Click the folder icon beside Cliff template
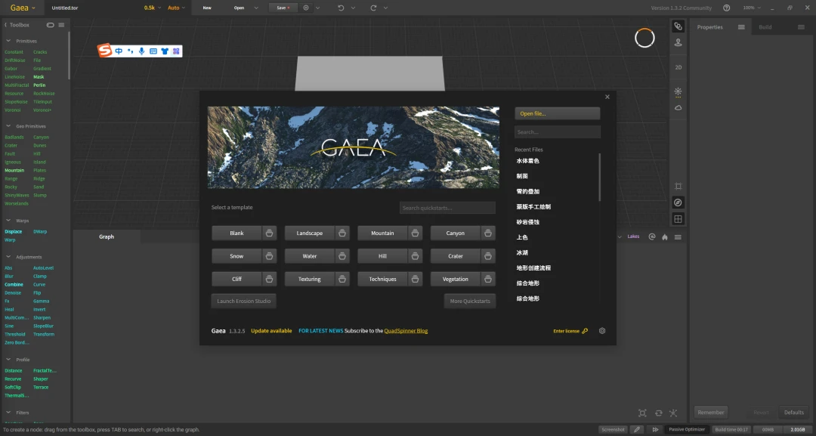This screenshot has height=436, width=816. coord(269,279)
